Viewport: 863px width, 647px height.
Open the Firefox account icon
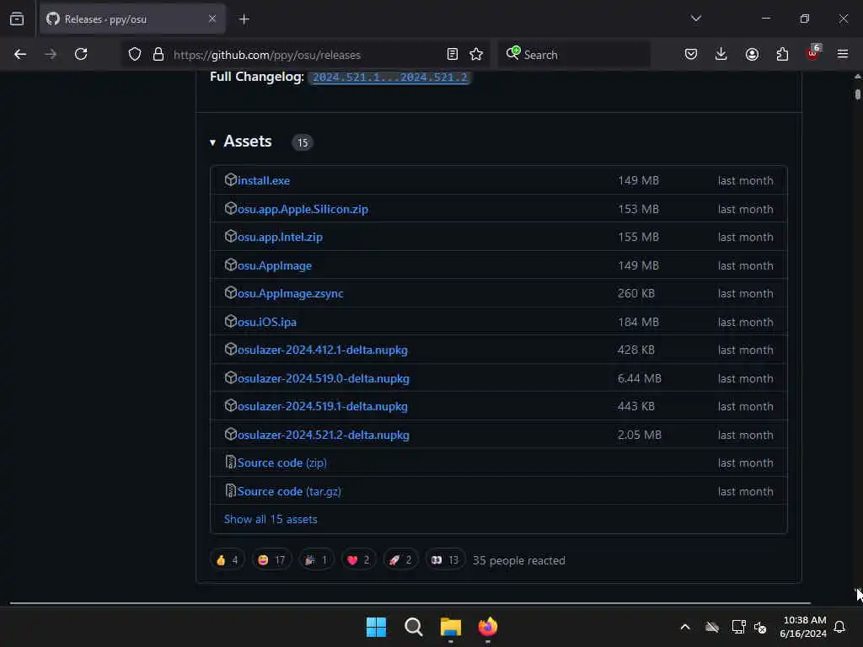(x=752, y=55)
